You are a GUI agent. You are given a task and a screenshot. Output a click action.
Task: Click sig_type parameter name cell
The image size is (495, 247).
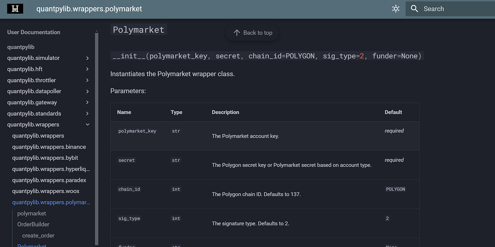[x=129, y=218]
